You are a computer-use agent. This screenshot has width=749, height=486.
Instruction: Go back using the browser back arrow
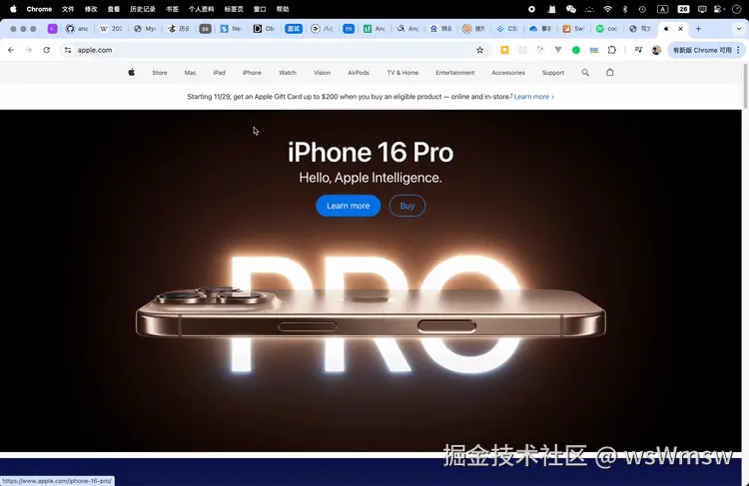(x=11, y=50)
